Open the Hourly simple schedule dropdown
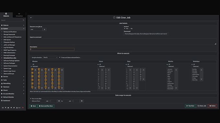 50,57
